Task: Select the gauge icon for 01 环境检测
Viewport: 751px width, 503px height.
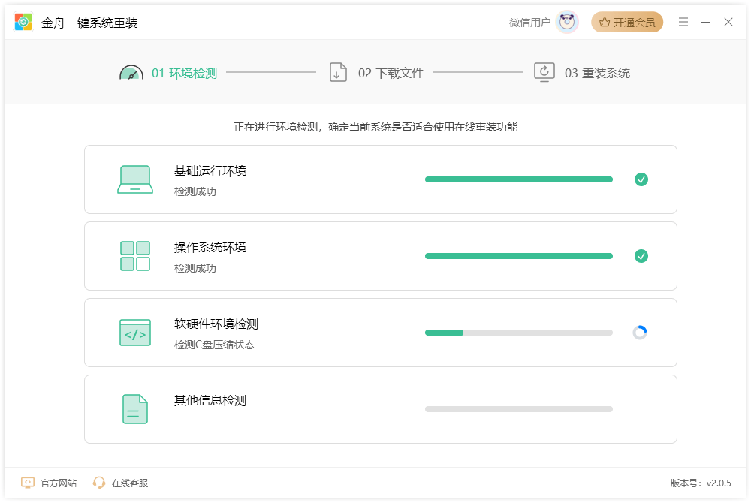Action: pos(132,72)
